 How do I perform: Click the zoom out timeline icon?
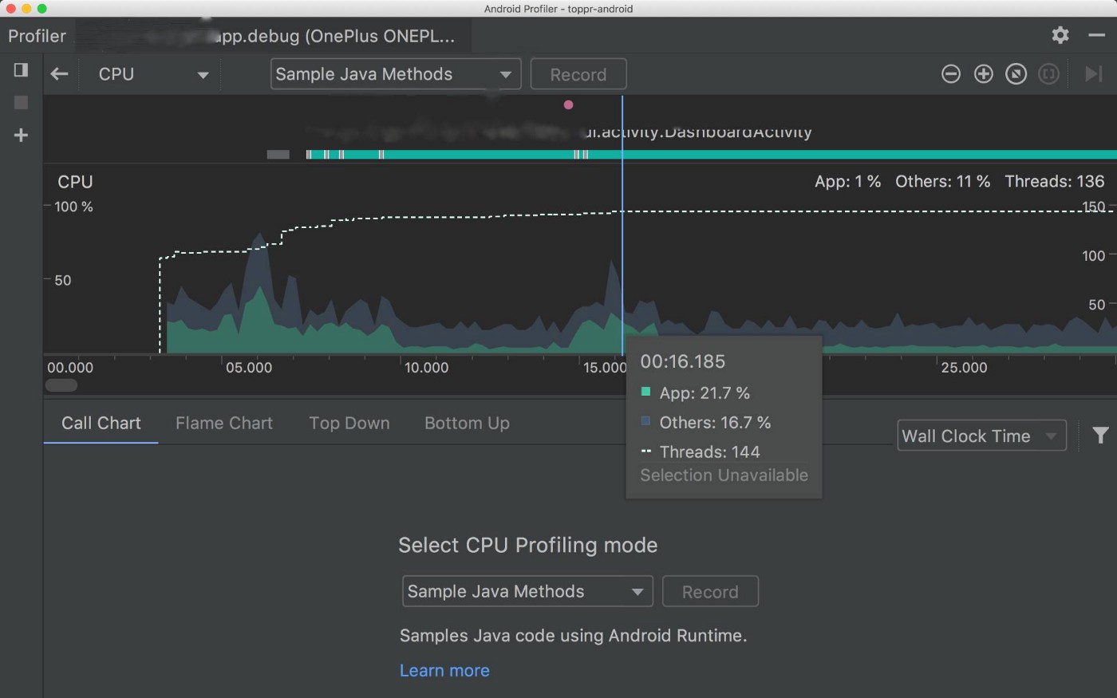[950, 74]
